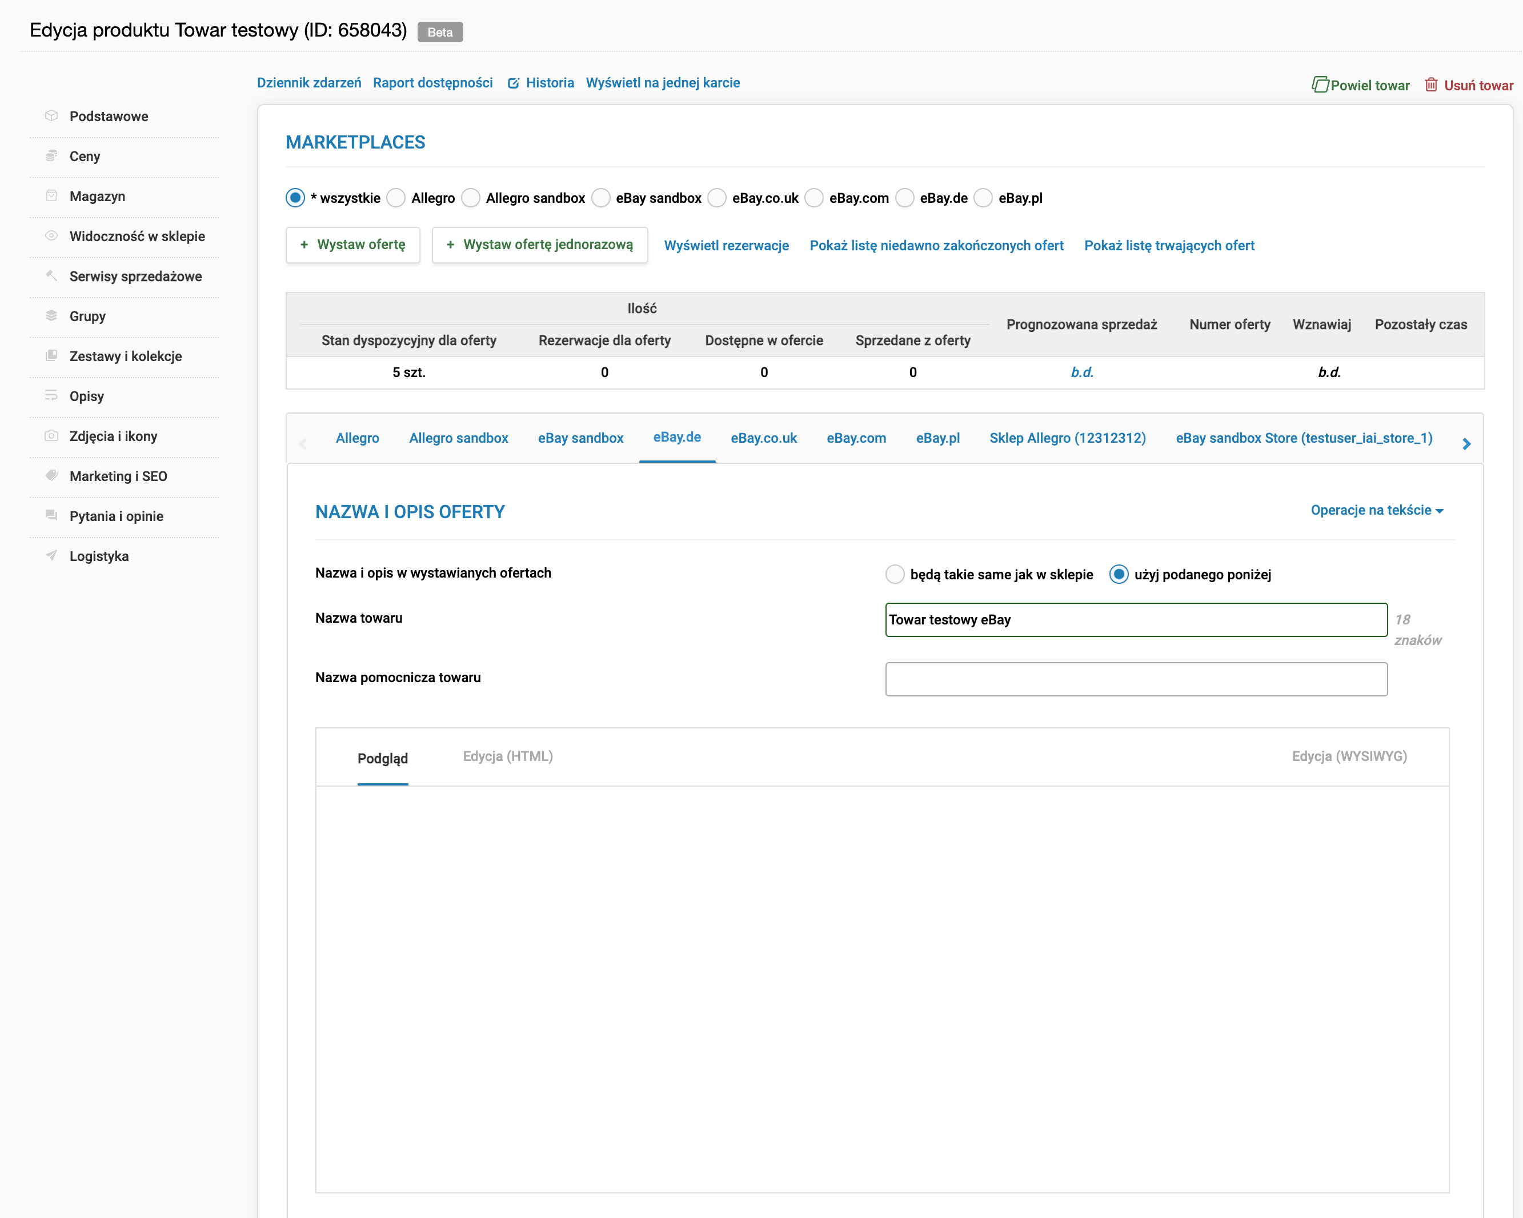Switch to Edycja (WYSIWYG) tab
1523x1218 pixels.
(x=1349, y=756)
